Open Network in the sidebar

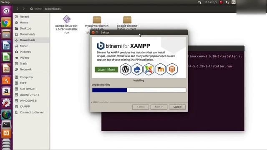pos(31,70)
